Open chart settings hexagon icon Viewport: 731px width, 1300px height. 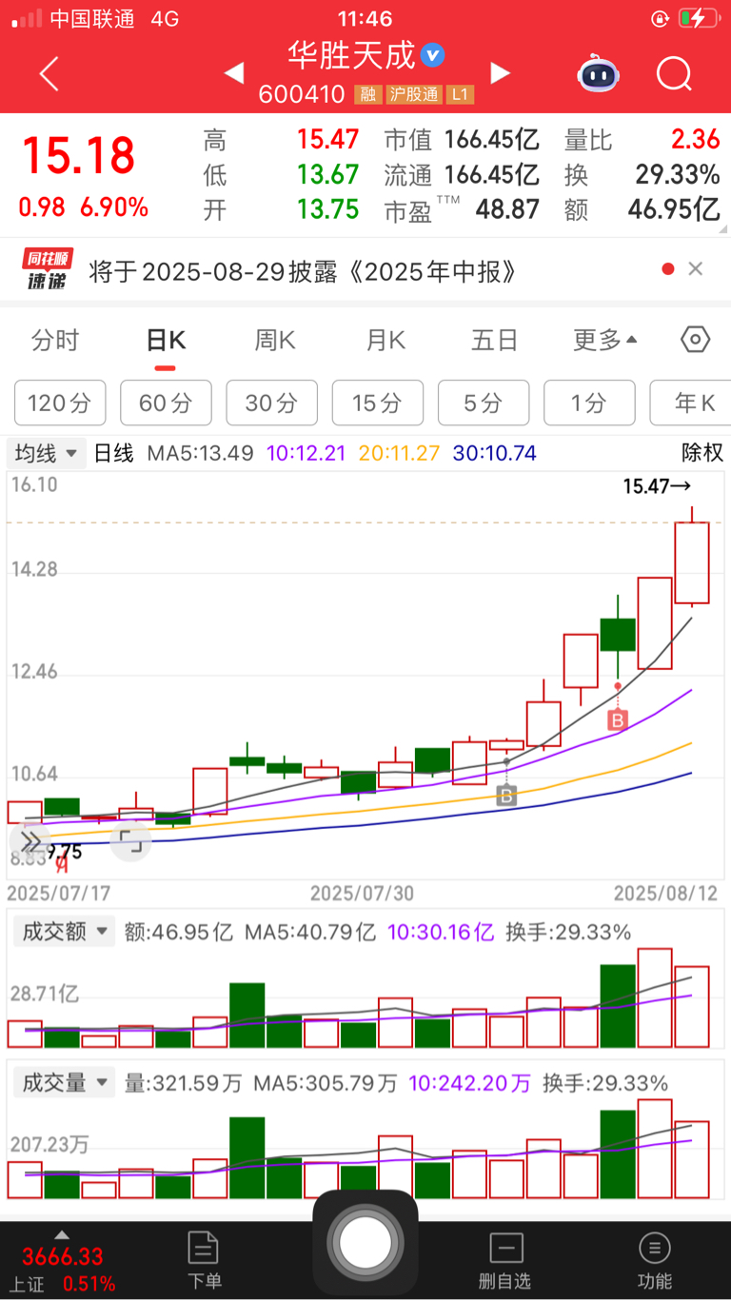click(x=696, y=340)
